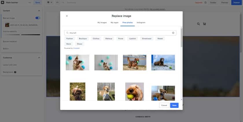The height and width of the screenshot is (122, 243).
Task: Click the magnifier icon in the search box
Action: tap(67, 33)
